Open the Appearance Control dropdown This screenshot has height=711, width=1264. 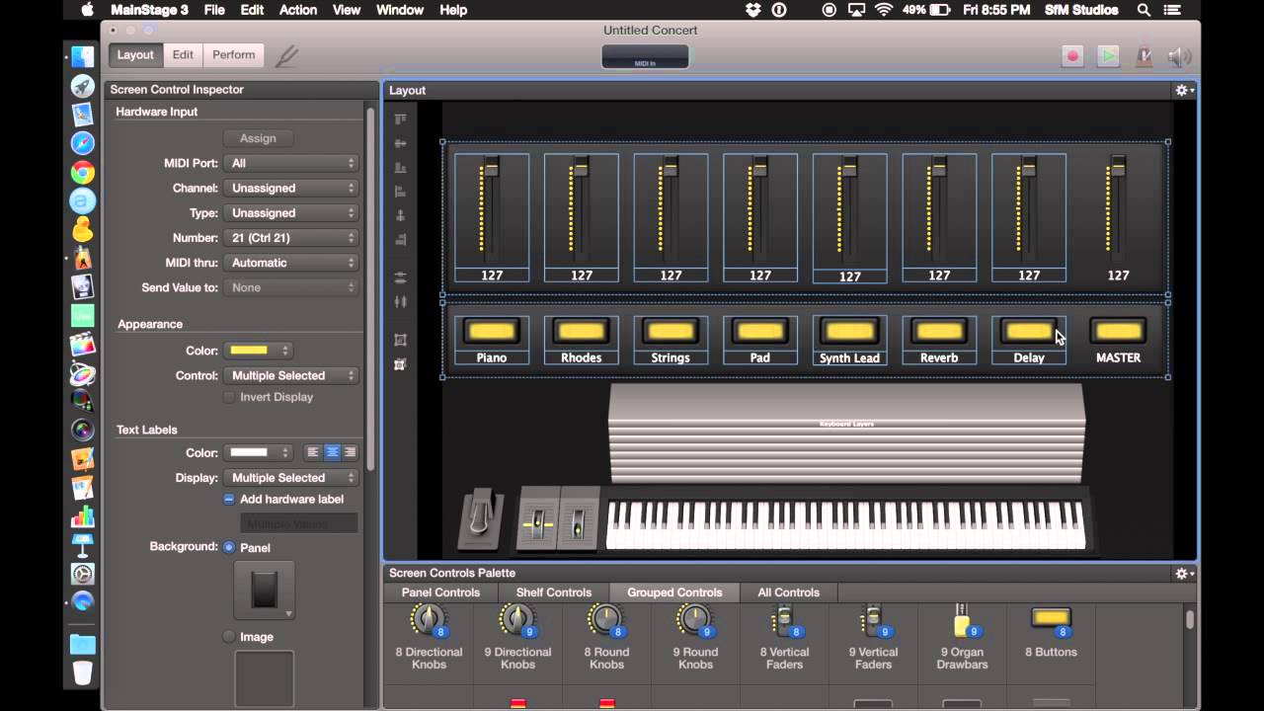tap(291, 375)
